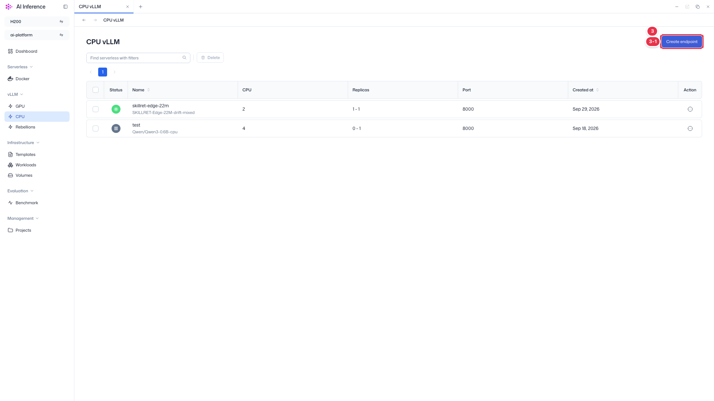
Task: Click the Delete button
Action: (210, 58)
